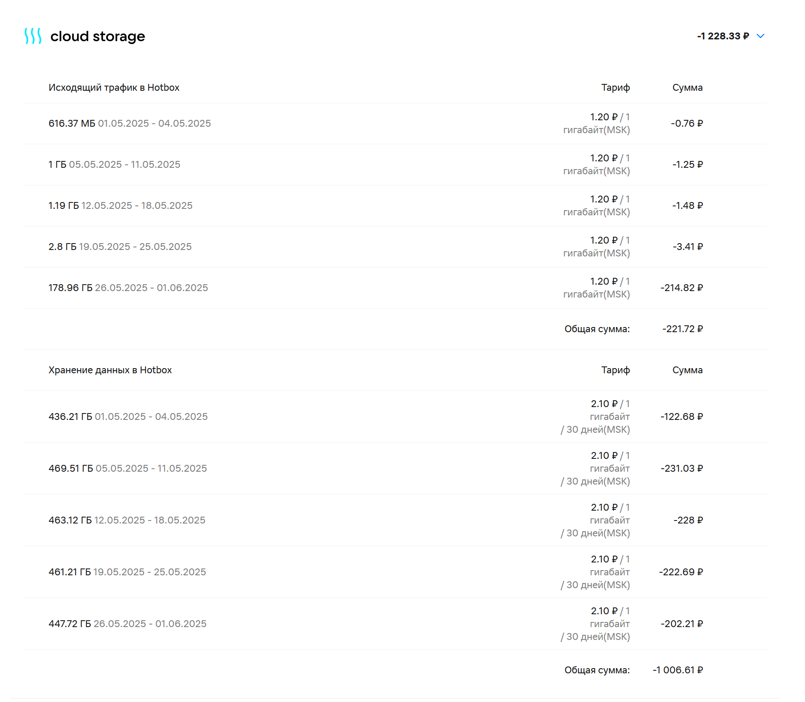
Task: Click Исходящий трафик в Hotbox header
Action: point(114,87)
